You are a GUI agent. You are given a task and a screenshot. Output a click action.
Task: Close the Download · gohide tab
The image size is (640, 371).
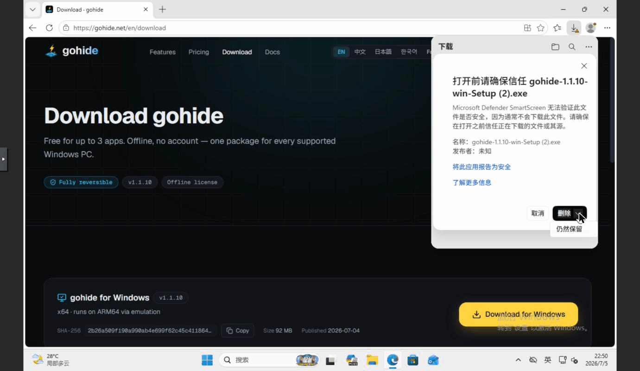(146, 9)
